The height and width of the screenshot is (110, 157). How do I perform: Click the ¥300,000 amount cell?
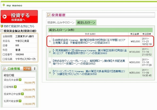click(134, 62)
